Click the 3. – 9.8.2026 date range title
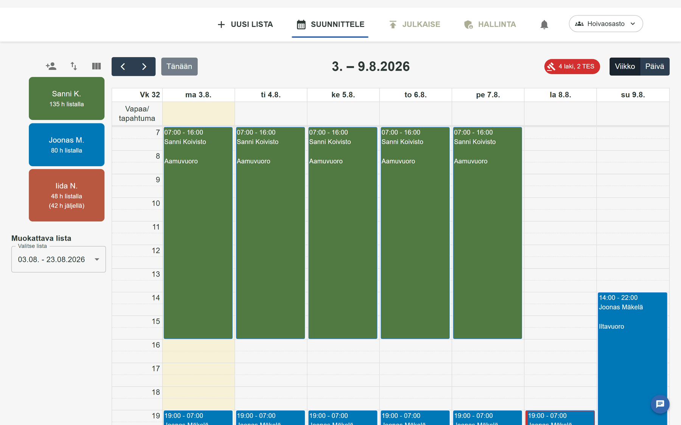Image resolution: width=681 pixels, height=425 pixels. (371, 66)
